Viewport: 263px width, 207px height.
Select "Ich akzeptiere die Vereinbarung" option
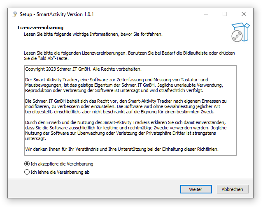point(27,164)
